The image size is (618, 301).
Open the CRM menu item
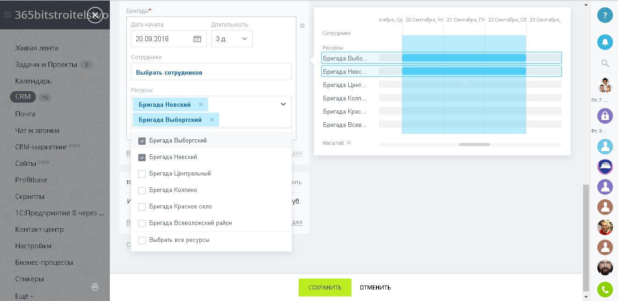[x=23, y=97]
